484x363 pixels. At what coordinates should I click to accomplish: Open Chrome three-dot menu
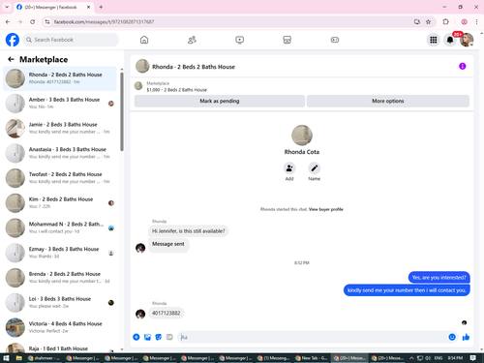476,22
